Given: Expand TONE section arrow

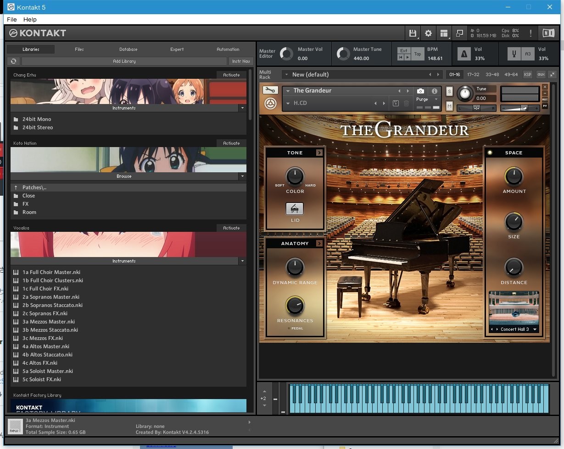Looking at the screenshot, I should pos(319,153).
